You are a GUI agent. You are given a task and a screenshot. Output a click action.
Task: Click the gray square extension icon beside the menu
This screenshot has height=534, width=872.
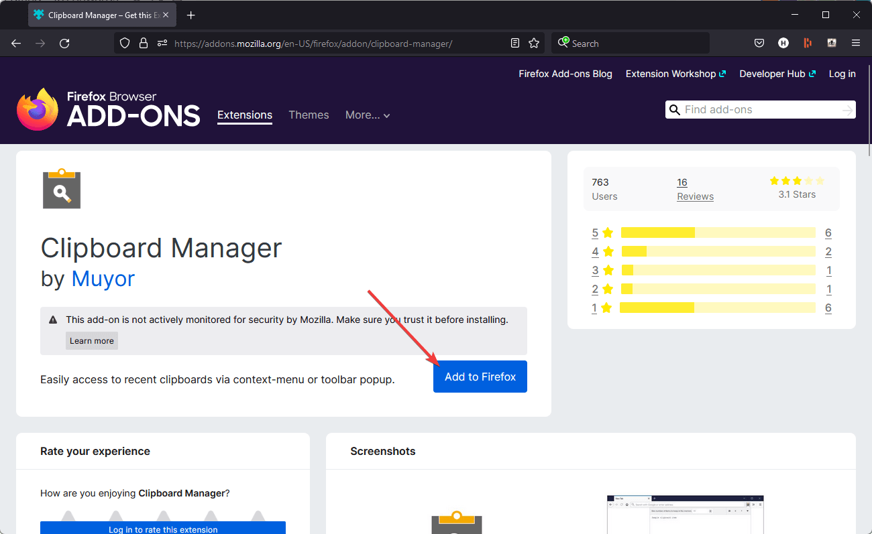point(832,43)
